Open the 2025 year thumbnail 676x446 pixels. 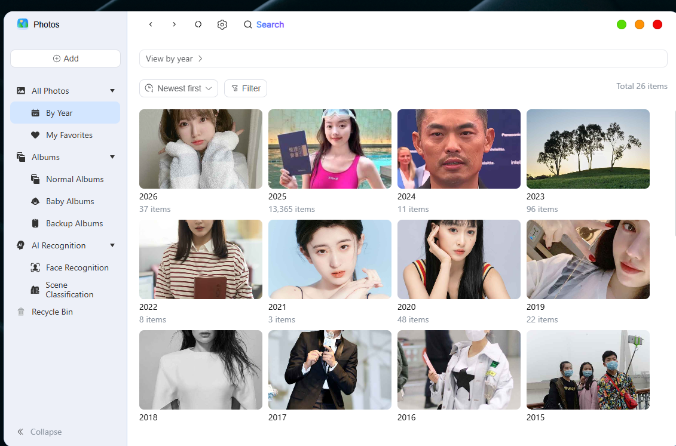[x=330, y=149]
